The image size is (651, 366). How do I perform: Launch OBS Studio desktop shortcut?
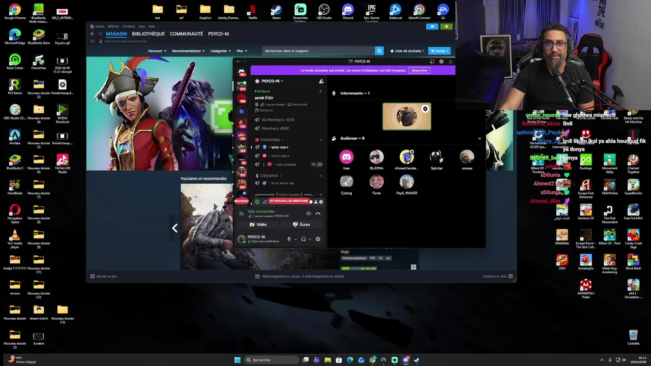(324, 11)
